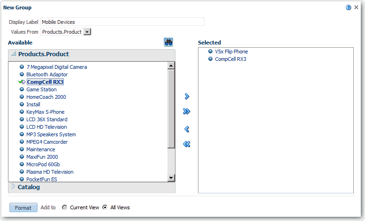The width and height of the screenshot is (365, 221).
Task: Select 7 Megapixel Digital Camera in Available
Action: point(57,67)
